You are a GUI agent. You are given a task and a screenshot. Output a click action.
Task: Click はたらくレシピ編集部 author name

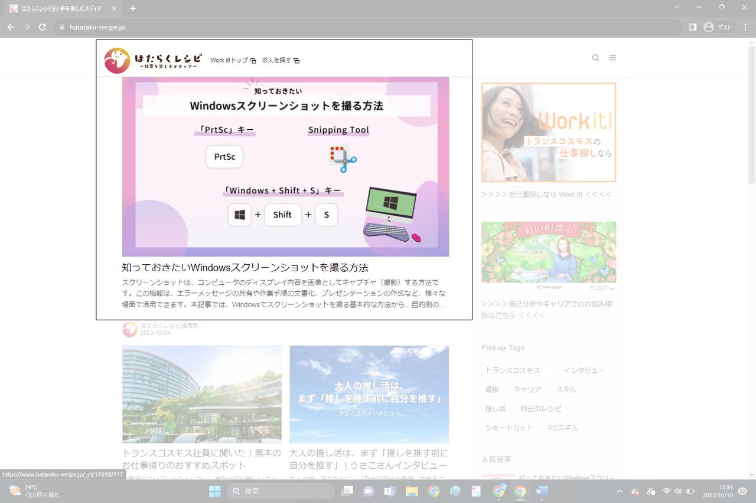coord(170,326)
